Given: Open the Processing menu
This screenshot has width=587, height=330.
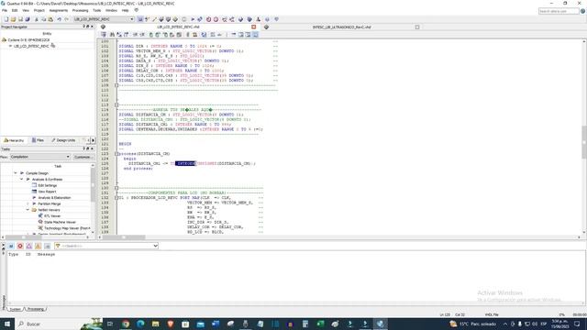Looking at the screenshot, I should pos(80,10).
